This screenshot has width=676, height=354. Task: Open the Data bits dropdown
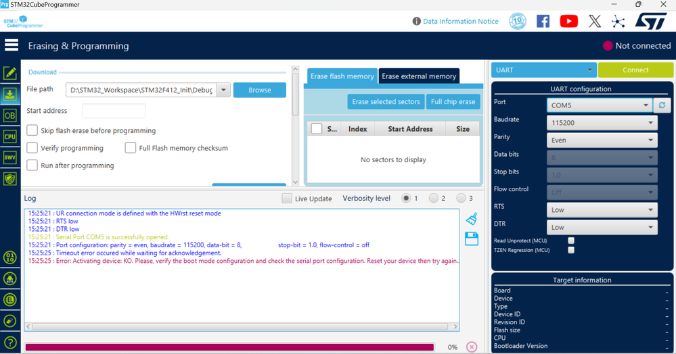(602, 157)
